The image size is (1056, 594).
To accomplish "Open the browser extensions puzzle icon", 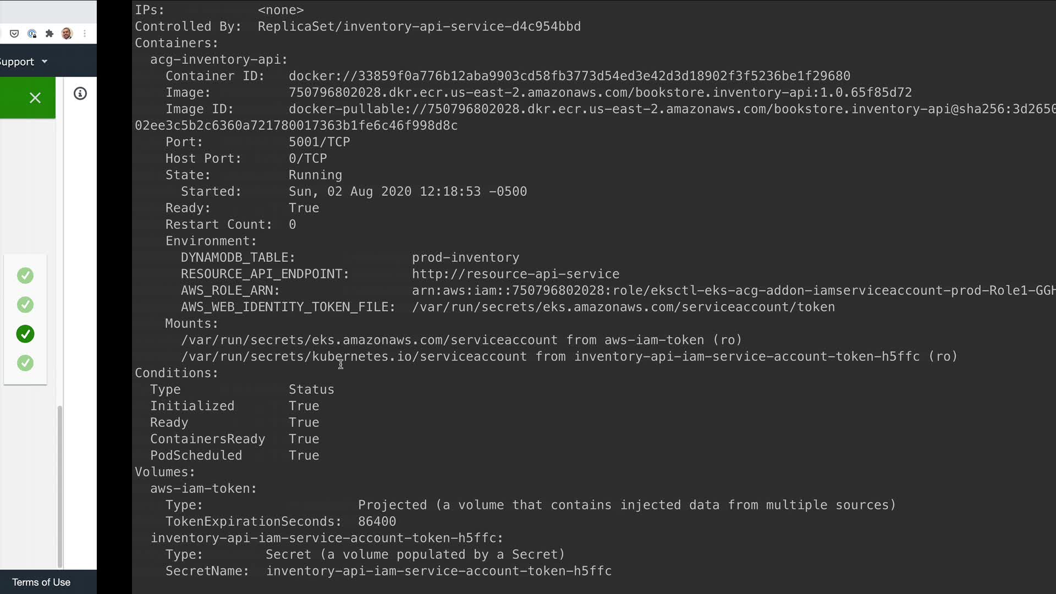I will pyautogui.click(x=50, y=34).
